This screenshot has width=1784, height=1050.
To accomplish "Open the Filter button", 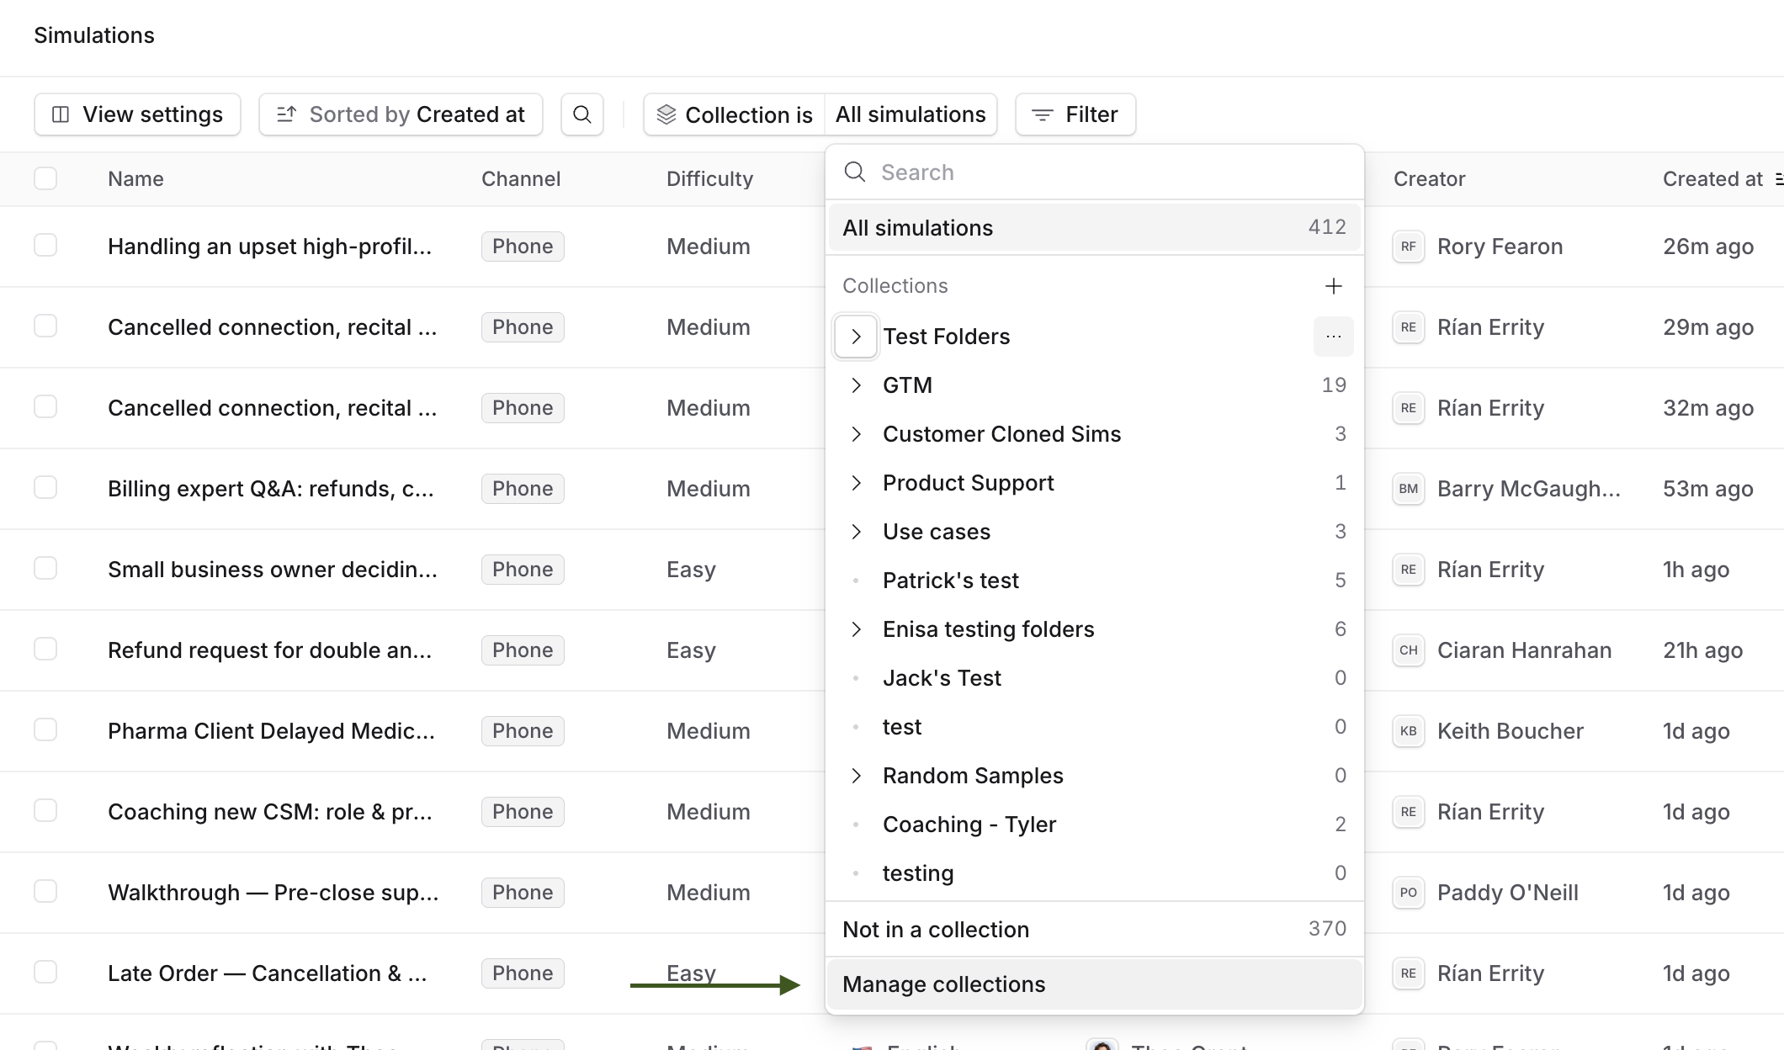I will pyautogui.click(x=1075, y=114).
